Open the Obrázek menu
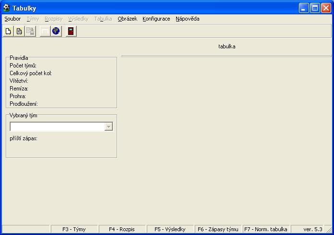 click(x=127, y=19)
